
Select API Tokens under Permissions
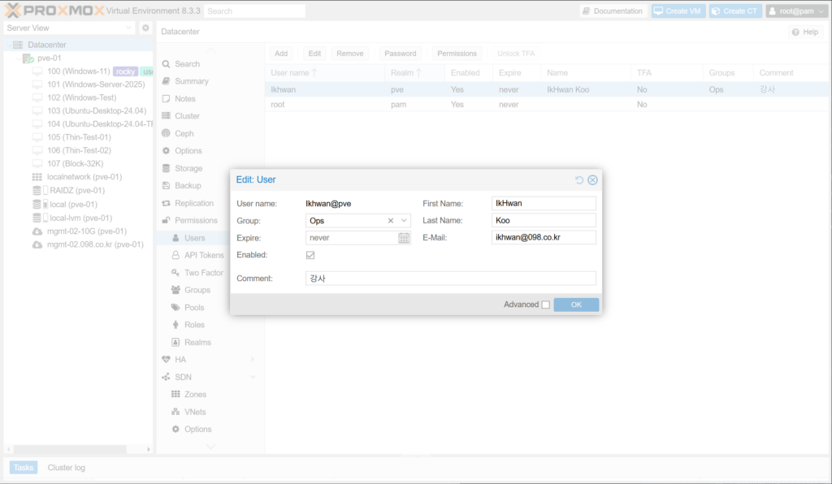(x=203, y=255)
